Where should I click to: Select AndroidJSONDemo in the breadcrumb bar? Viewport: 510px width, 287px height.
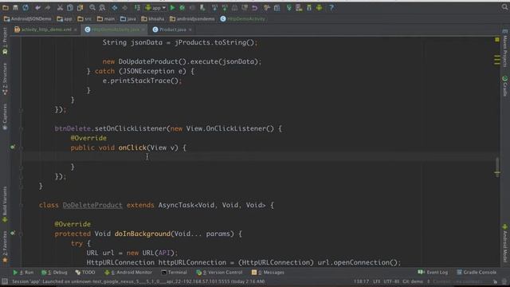coord(28,19)
